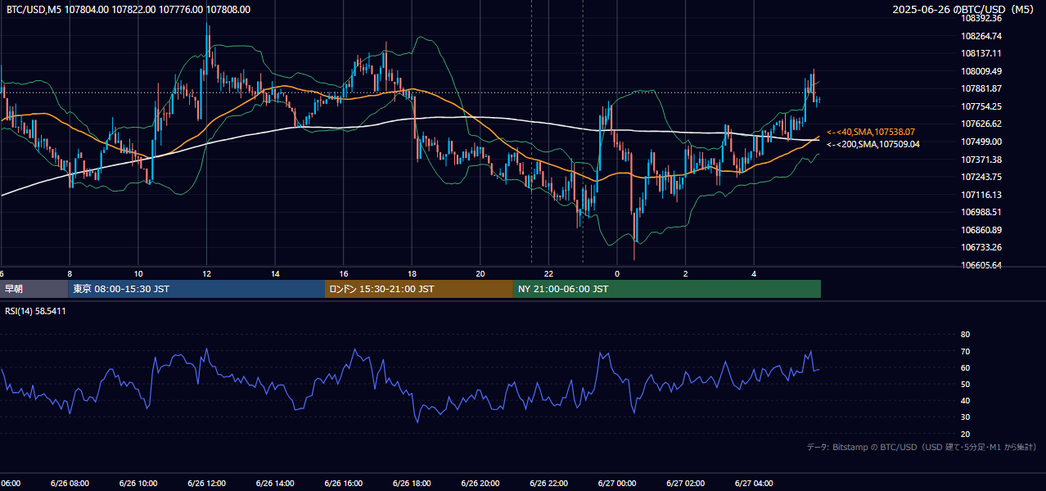The width and height of the screenshot is (1046, 491).
Task: Click the 107371.38 price axis label
Action: point(981,160)
